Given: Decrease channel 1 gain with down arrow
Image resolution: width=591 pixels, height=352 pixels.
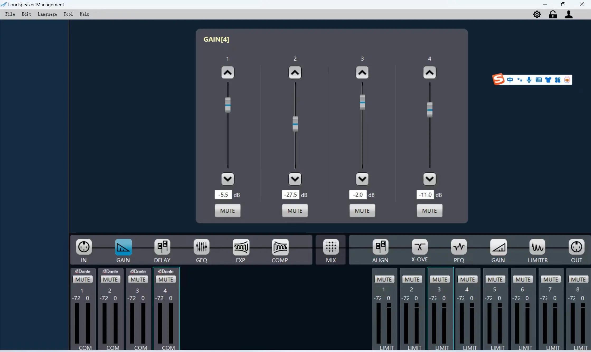Looking at the screenshot, I should [x=228, y=179].
